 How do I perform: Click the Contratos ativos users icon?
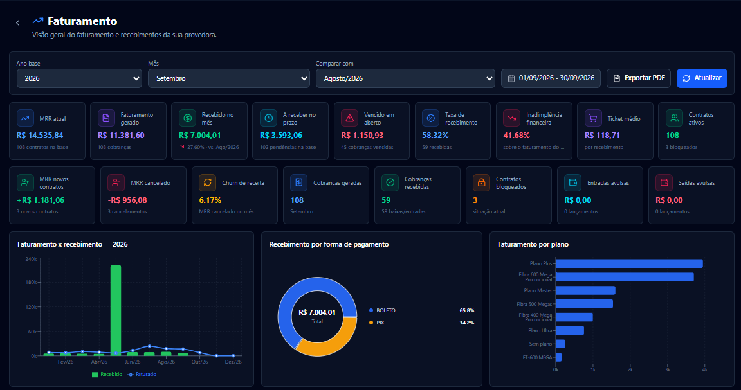click(x=674, y=118)
